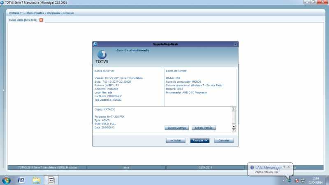The image size is (329, 185).
Task: Click Protheus 11 in the breadcrumb
Action: pos(16,13)
